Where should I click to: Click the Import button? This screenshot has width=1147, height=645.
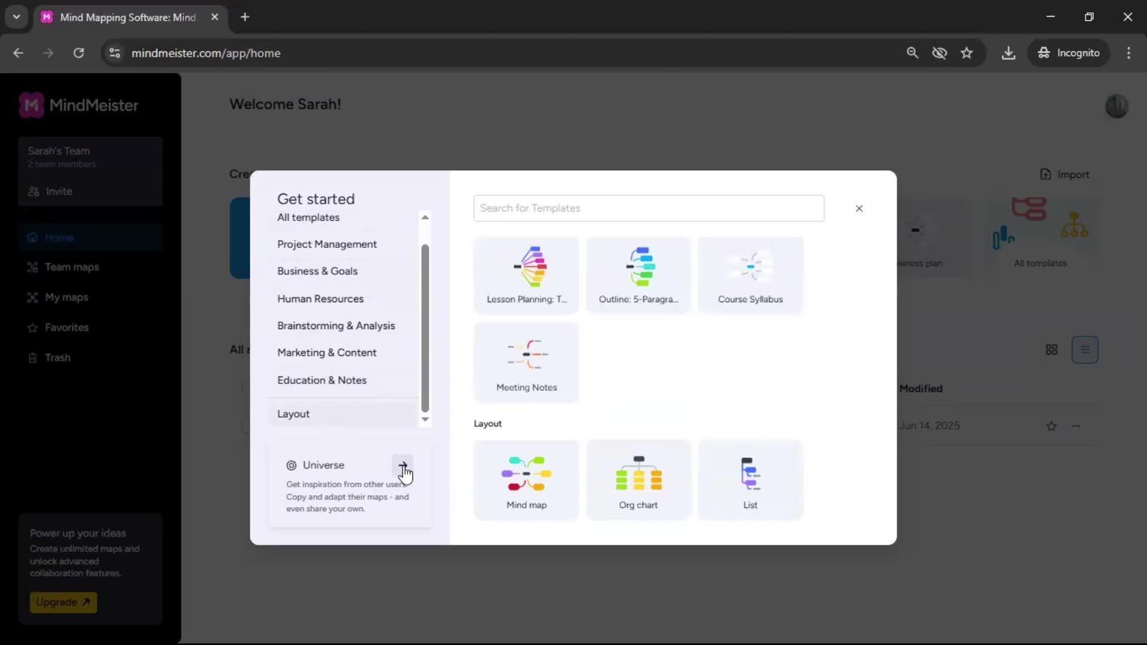click(1065, 174)
